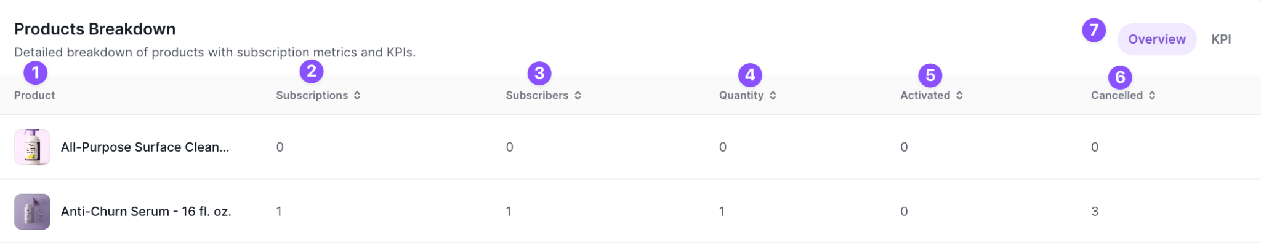Screen dimensions: 1261x243
Task: Switch to the KPI tab
Action: click(1221, 39)
